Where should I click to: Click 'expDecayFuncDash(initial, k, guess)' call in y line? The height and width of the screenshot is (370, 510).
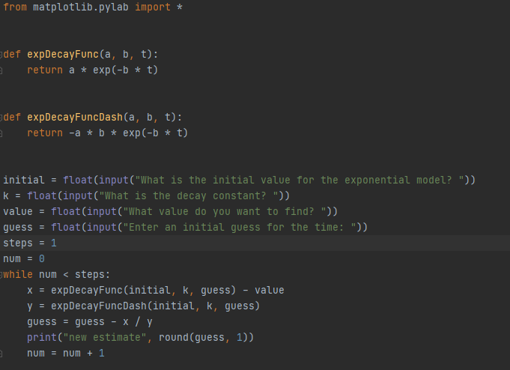pos(155,306)
